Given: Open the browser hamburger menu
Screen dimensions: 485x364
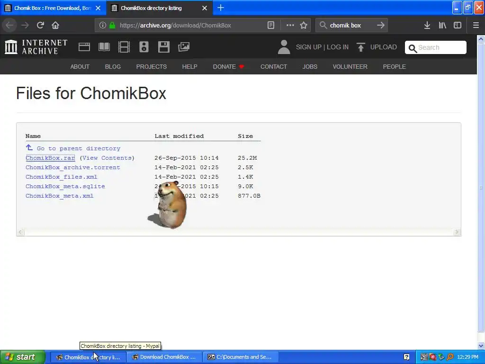Looking at the screenshot, I should [476, 25].
